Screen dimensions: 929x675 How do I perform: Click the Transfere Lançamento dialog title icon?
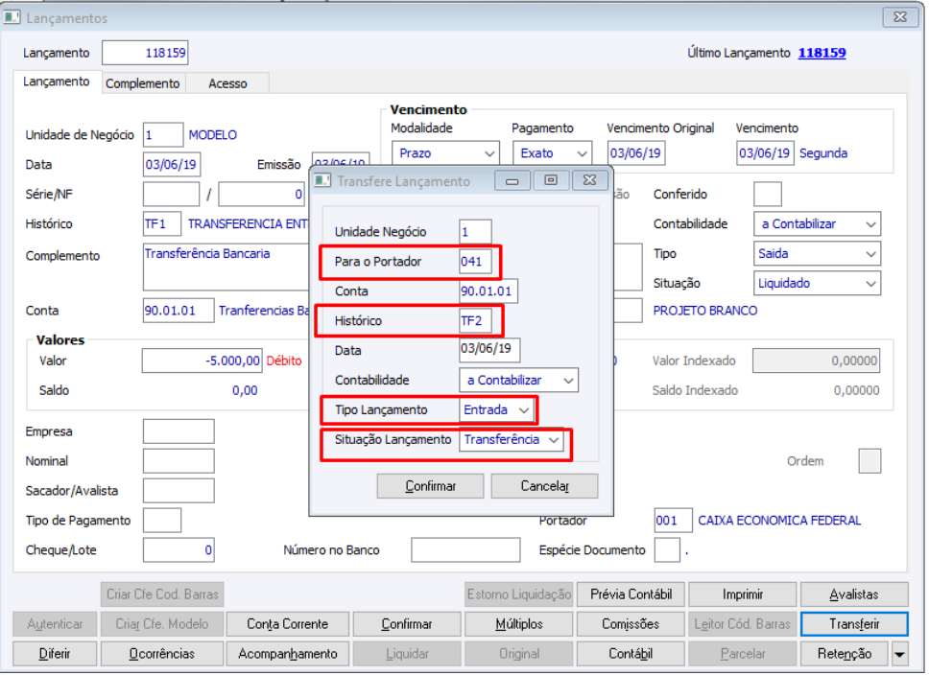(322, 180)
